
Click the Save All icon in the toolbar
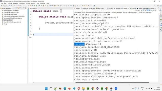[x=7, y=6]
